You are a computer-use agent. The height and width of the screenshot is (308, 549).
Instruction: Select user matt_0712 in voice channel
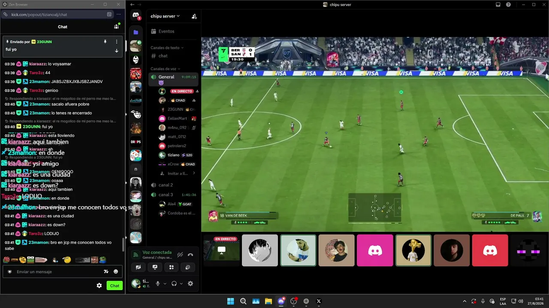177,137
